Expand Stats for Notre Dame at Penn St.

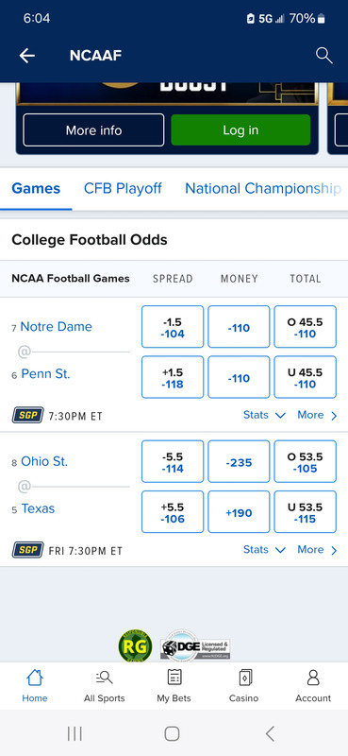point(264,415)
